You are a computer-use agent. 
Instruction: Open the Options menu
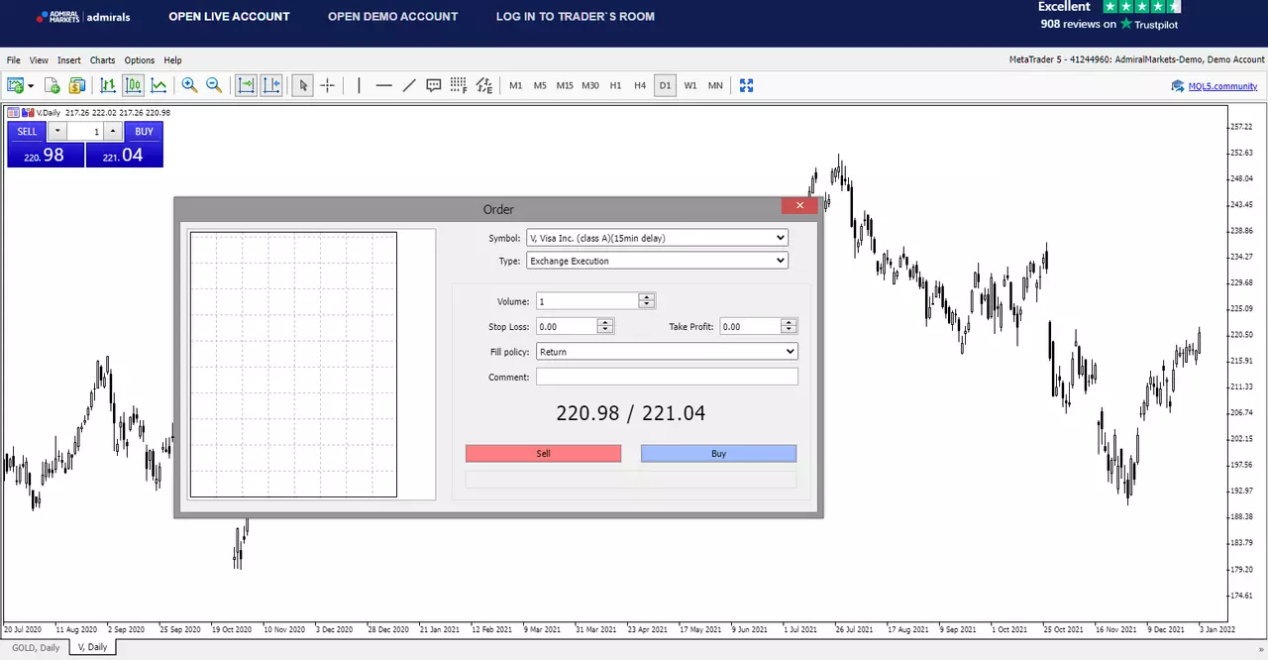(x=140, y=60)
